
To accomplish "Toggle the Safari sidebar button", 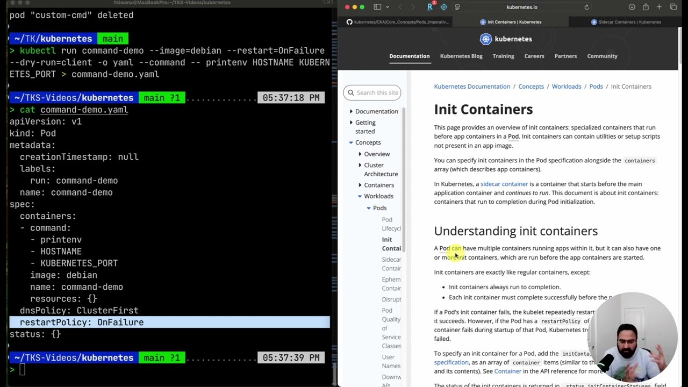I will click(377, 7).
